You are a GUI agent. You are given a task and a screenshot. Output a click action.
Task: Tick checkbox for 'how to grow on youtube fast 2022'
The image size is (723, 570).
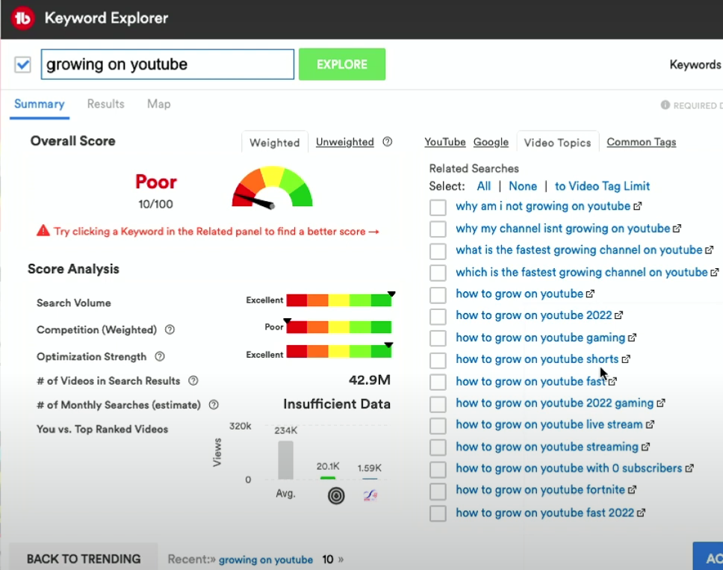click(x=438, y=513)
